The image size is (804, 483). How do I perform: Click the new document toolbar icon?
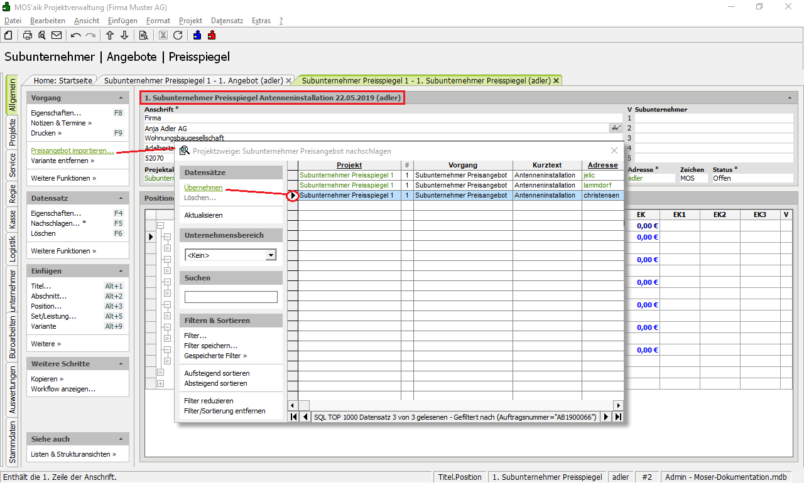point(8,35)
